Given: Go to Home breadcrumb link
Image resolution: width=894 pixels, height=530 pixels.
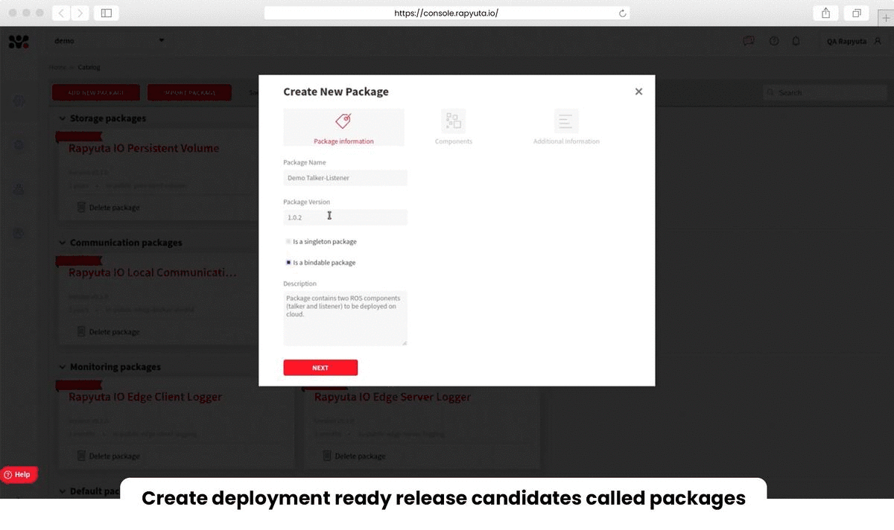Looking at the screenshot, I should [57, 67].
